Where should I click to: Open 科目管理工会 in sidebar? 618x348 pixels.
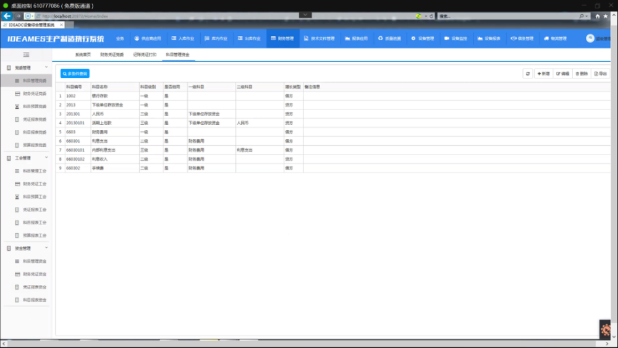tap(27, 171)
